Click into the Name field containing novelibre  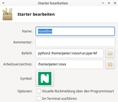[x=75, y=31]
